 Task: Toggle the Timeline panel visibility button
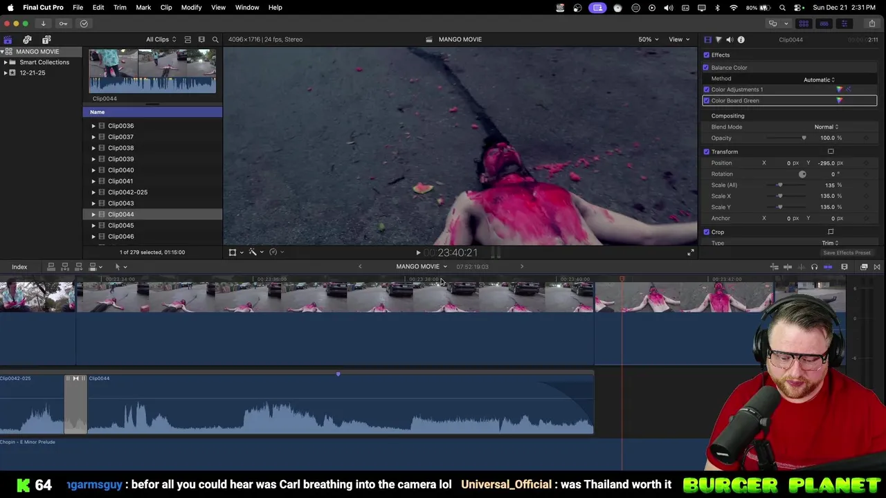click(x=824, y=24)
